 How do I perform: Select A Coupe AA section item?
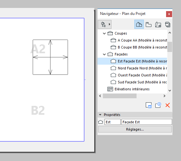click(x=142, y=40)
